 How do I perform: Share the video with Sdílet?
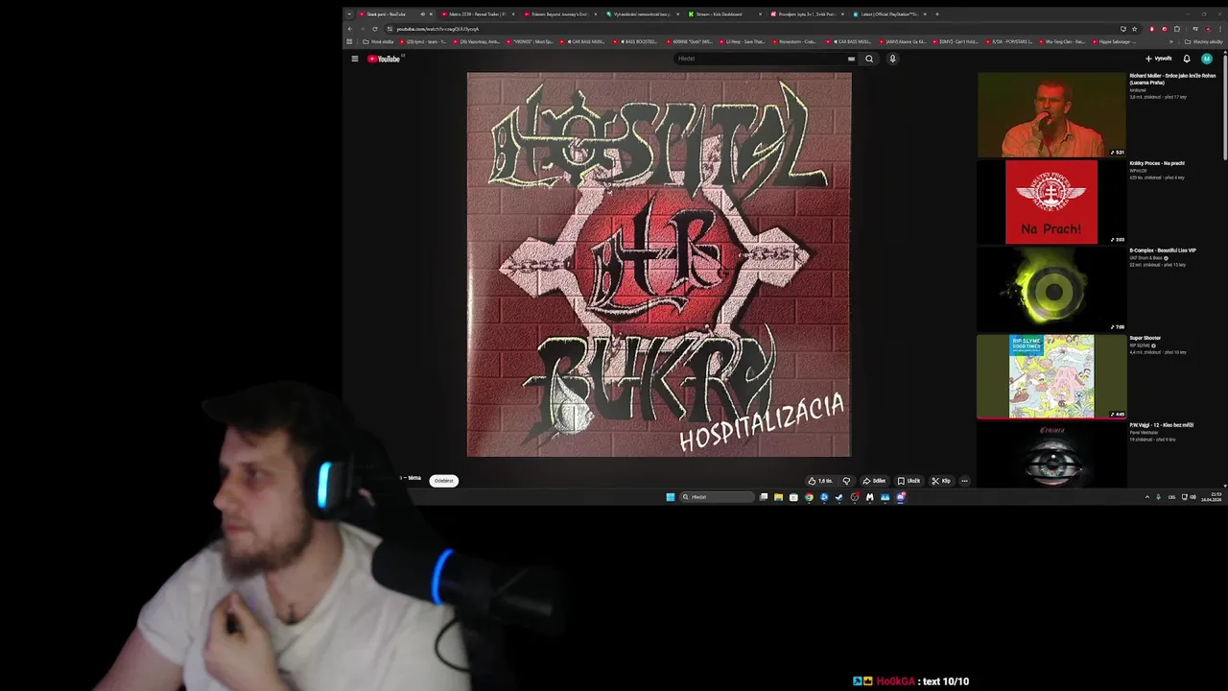874,481
